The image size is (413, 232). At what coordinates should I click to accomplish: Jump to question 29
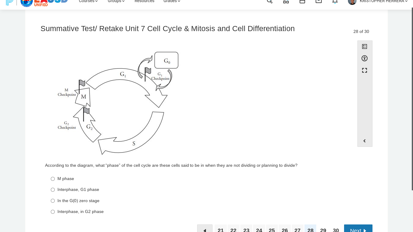click(x=323, y=229)
